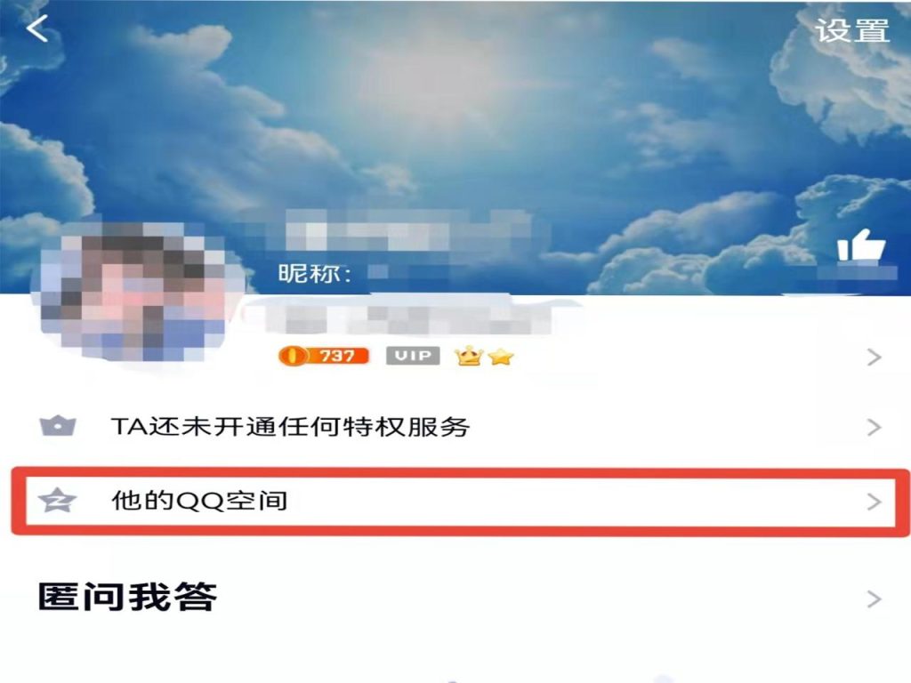Expand the chevron beside 匿问我答
The height and width of the screenshot is (683, 911).
pyautogui.click(x=874, y=599)
